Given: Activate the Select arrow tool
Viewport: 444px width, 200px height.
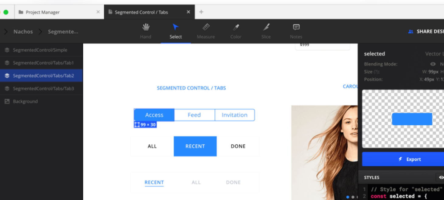Looking at the screenshot, I should (x=176, y=31).
